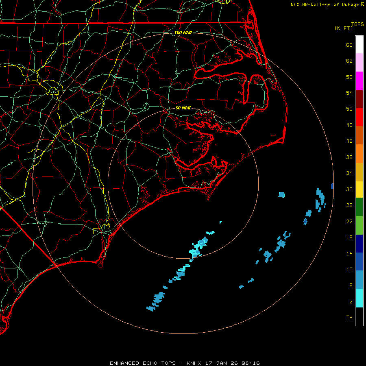The image size is (366, 366).
Task: Click the cyan 2 kft legend swatch
Action: (x=359, y=298)
